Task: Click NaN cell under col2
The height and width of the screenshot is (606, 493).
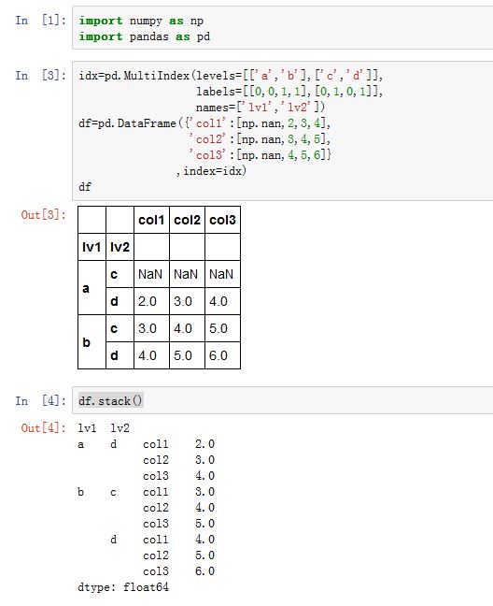Action: 187,274
